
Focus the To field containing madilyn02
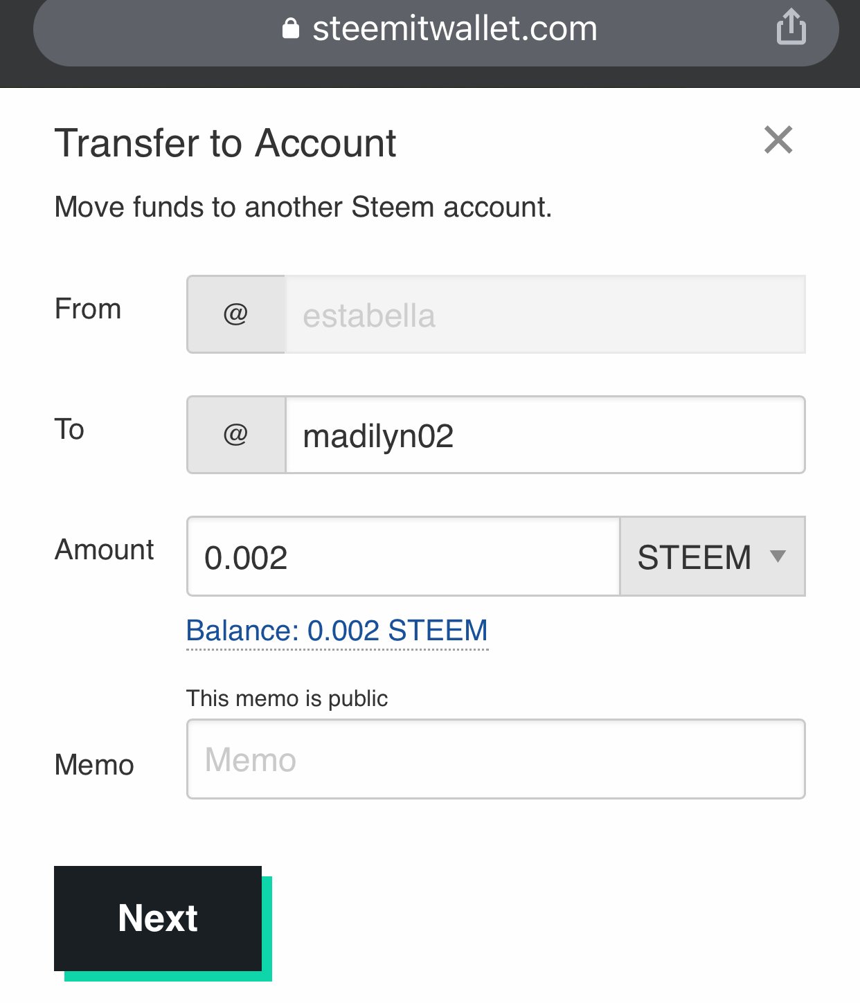click(x=546, y=435)
